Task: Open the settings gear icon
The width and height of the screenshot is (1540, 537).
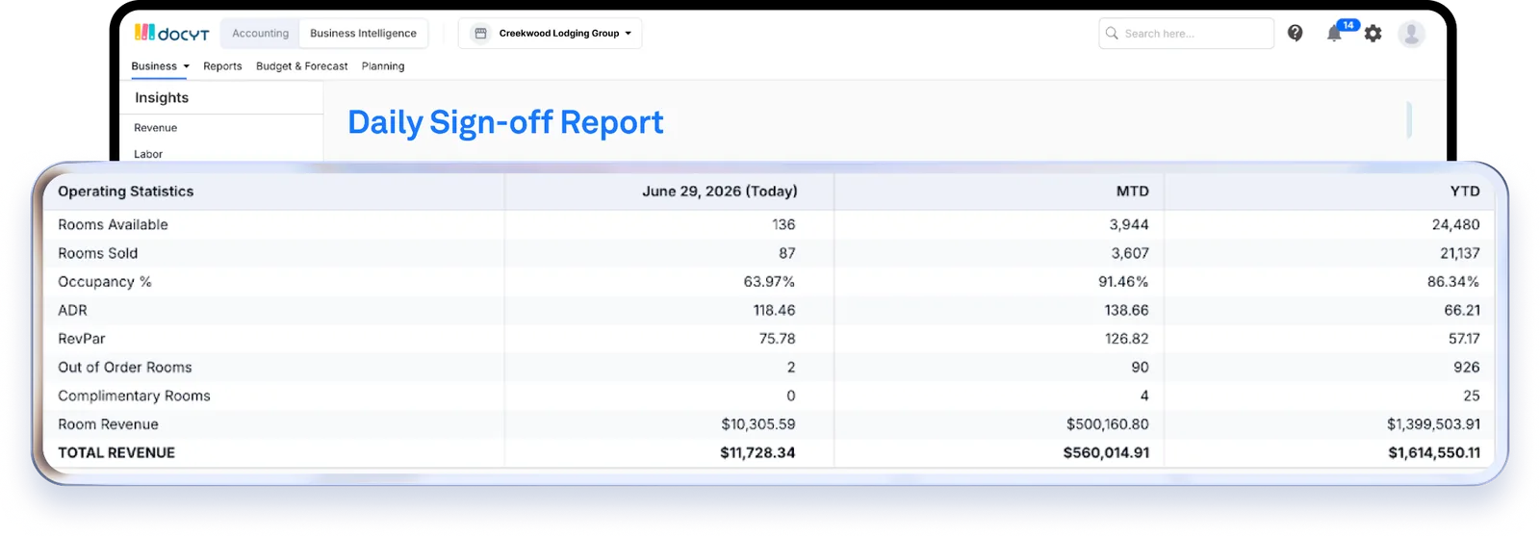Action: [x=1373, y=34]
